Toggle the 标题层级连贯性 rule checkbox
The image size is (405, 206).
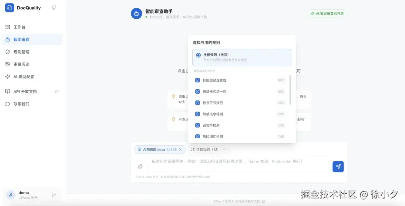198,80
